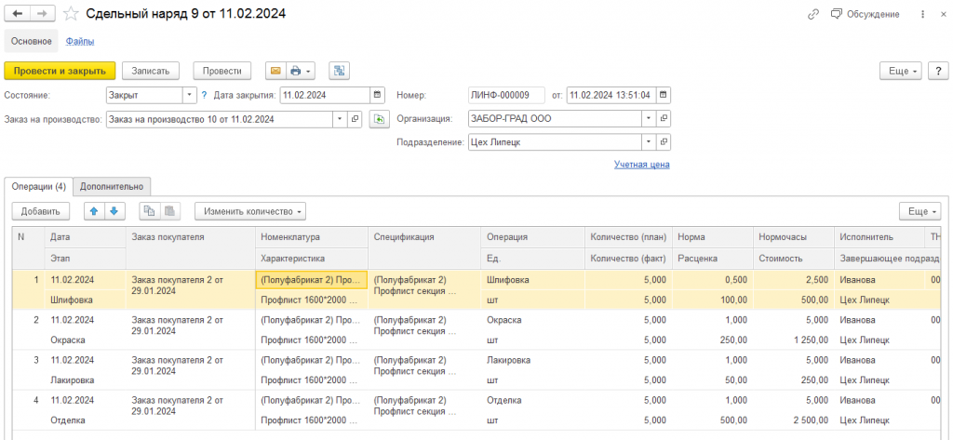Image resolution: width=953 pixels, height=440 pixels.
Task: Open the table's Еще menu
Action: [x=920, y=211]
